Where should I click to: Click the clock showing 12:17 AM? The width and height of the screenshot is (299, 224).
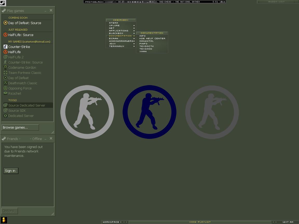pos(288,222)
